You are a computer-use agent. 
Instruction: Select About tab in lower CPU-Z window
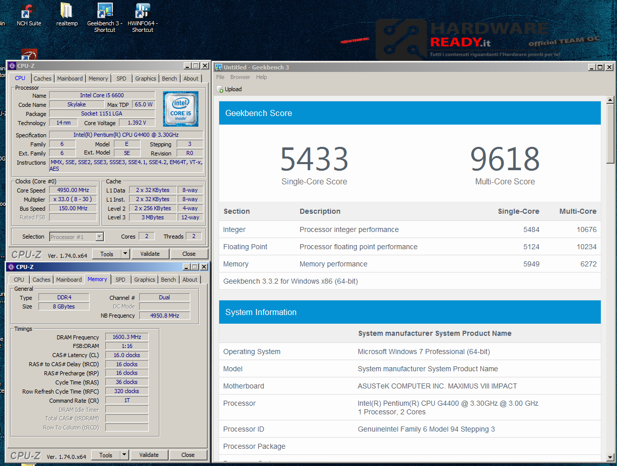190,280
